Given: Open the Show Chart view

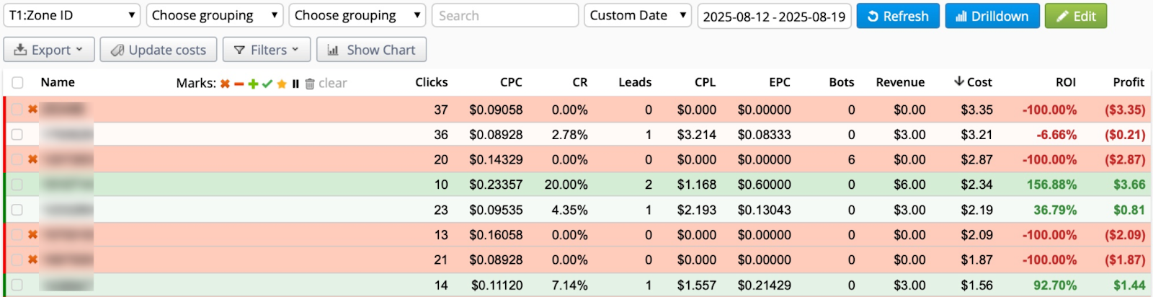Looking at the screenshot, I should 371,50.
